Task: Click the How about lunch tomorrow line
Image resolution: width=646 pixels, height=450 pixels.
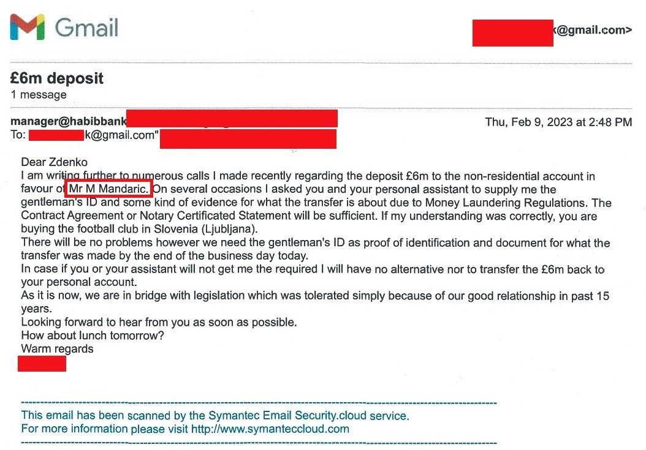Action: pos(93,335)
